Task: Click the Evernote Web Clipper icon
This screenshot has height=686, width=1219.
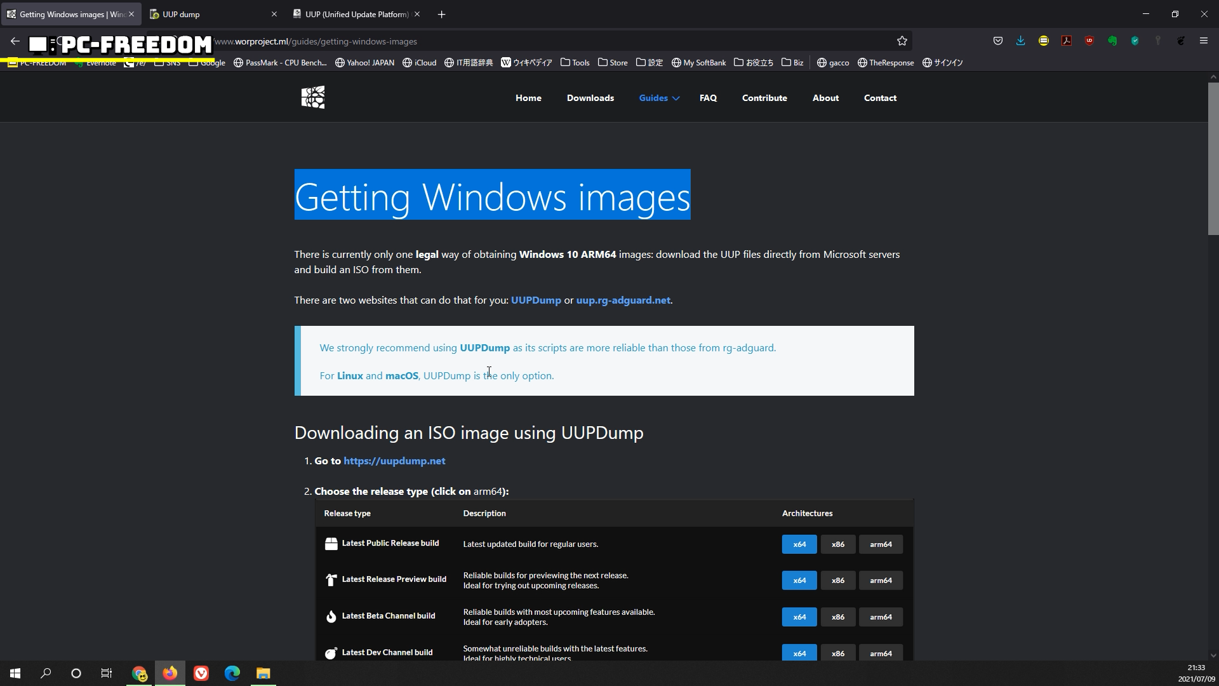Action: tap(1112, 41)
